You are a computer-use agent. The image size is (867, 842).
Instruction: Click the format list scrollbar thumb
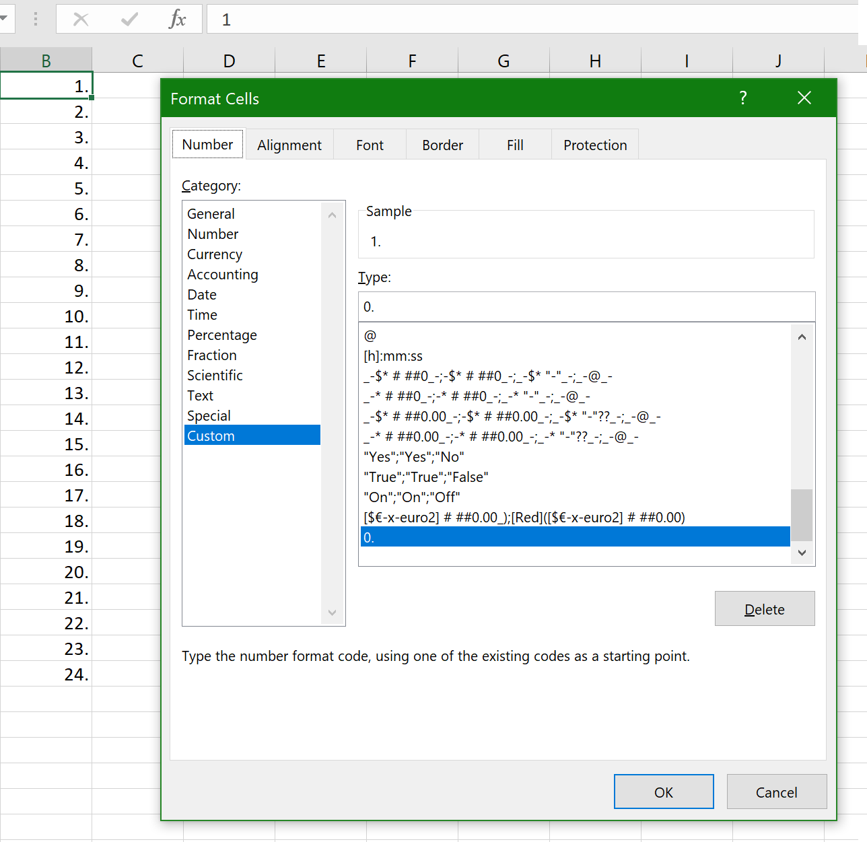(x=802, y=515)
